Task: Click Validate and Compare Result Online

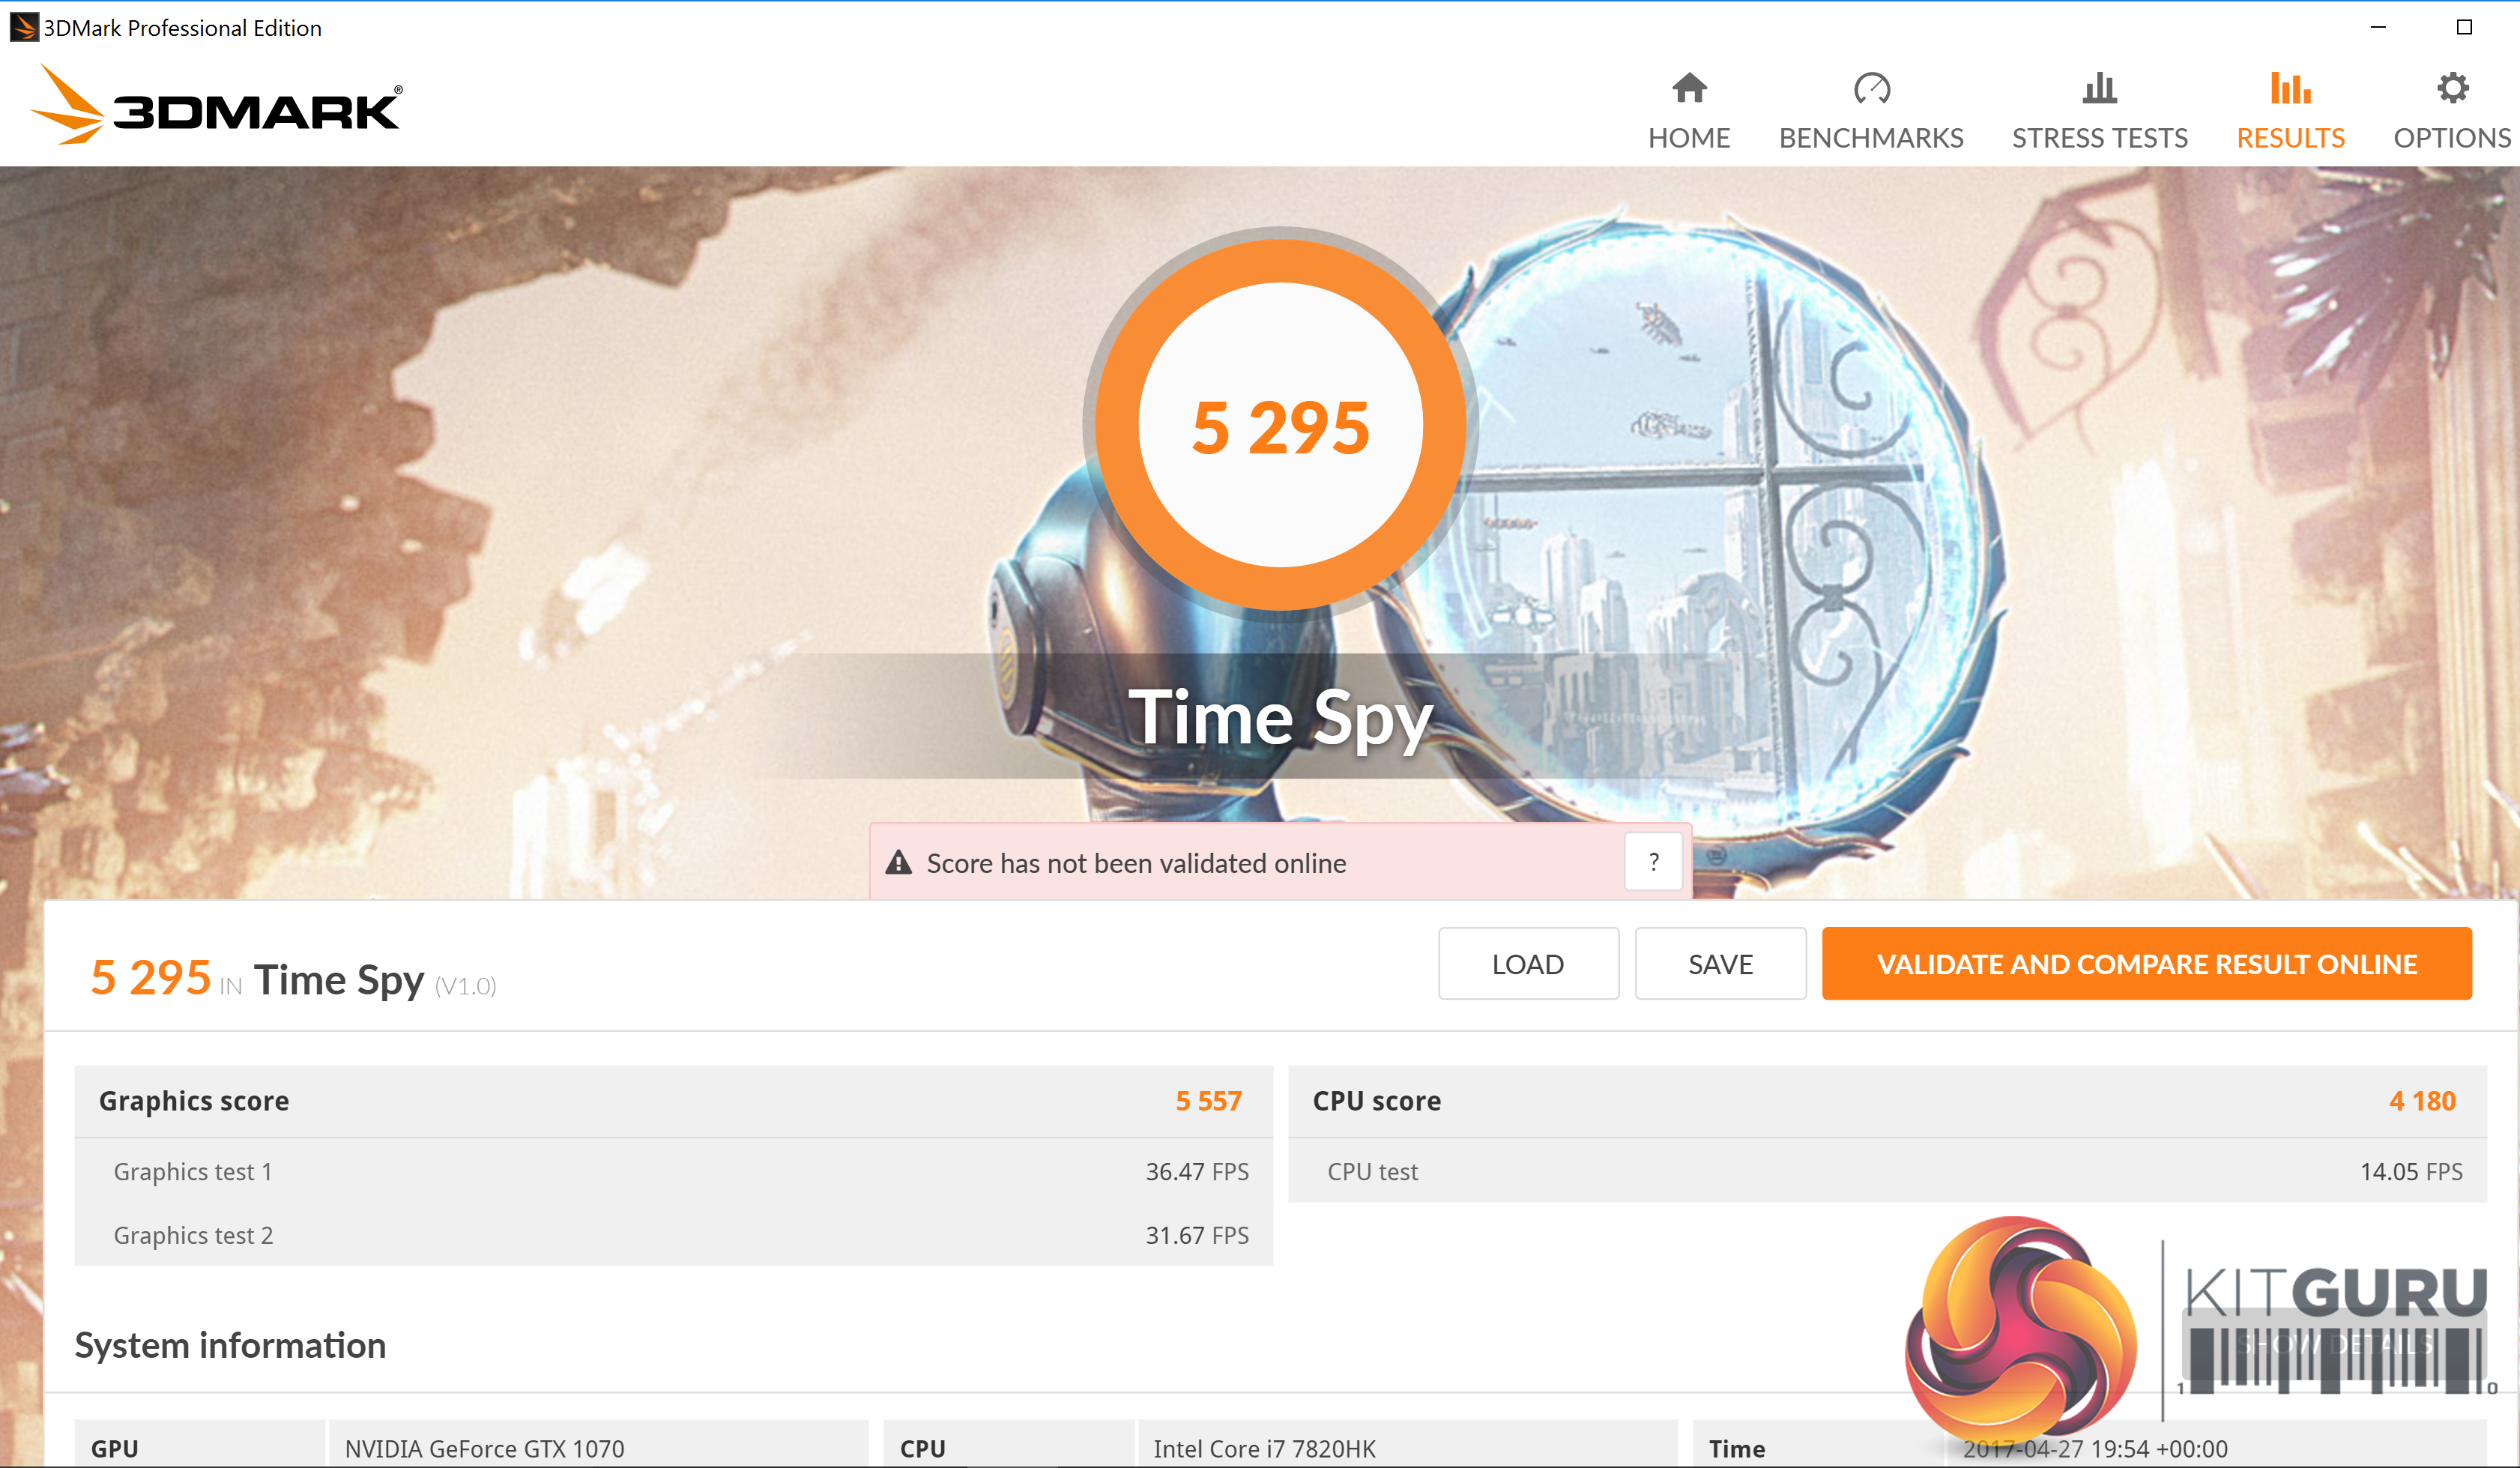Action: pos(2146,964)
